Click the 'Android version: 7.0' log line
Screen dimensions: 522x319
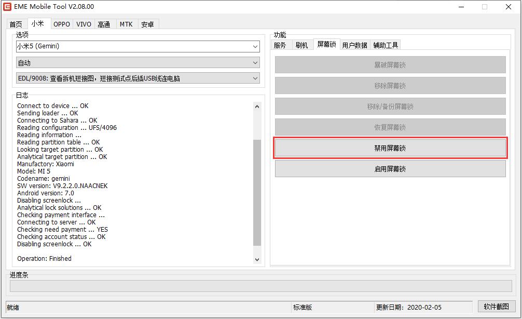point(46,193)
